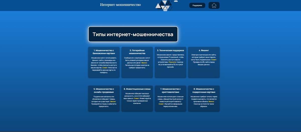Image resolution: width=301 pixels, height=132 pixels.
Task: Open the Поддержка support button
Action: pyautogui.click(x=197, y=5)
